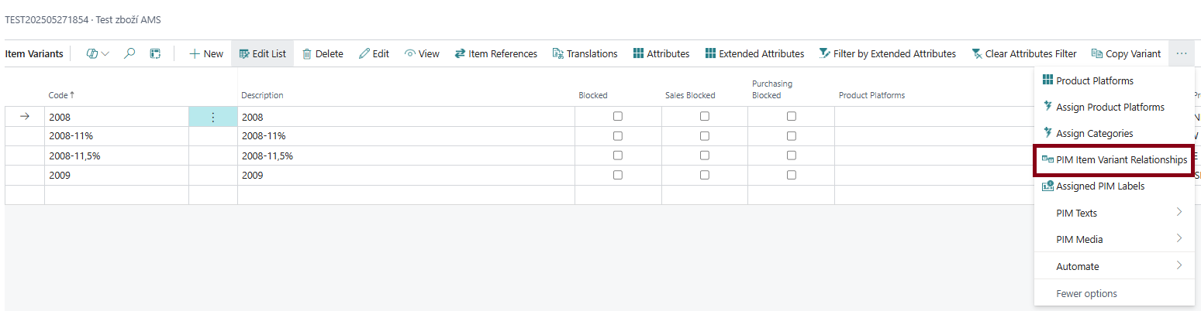
Task: Tick Blocked for variant 2008-11%
Action: tap(618, 135)
